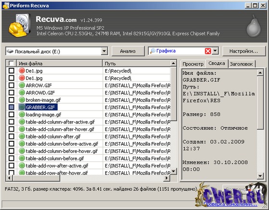
Task: Switch to the Просмотр tab
Action: click(x=193, y=64)
